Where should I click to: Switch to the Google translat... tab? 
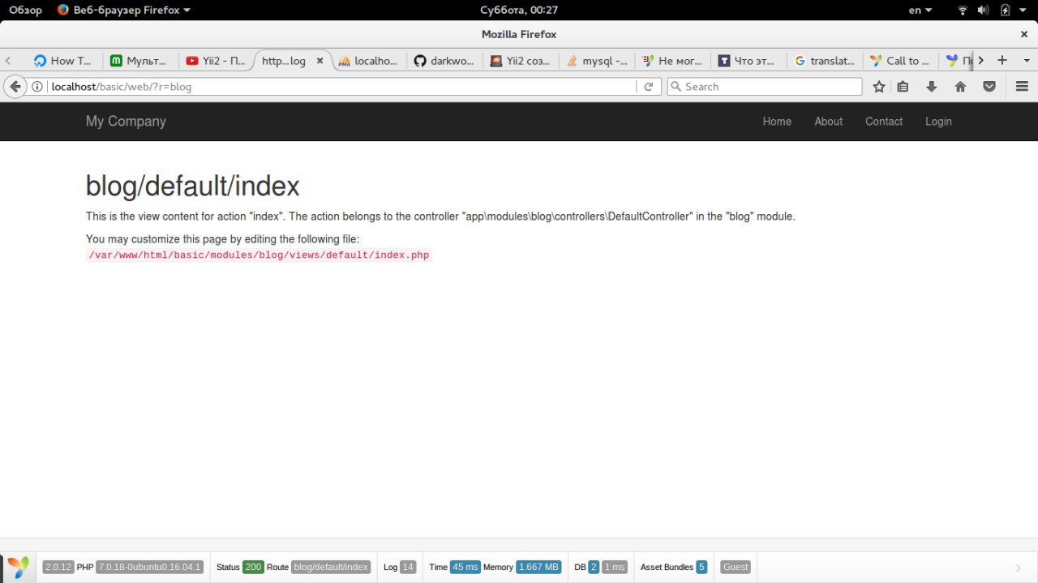click(825, 61)
